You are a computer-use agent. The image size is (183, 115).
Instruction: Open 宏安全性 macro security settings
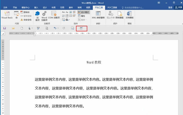coord(26,20)
